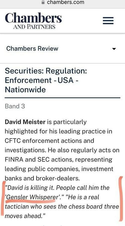Tap the padlock icon beside chambers.com
Screen dimensions: 125x226
click(43, 2)
